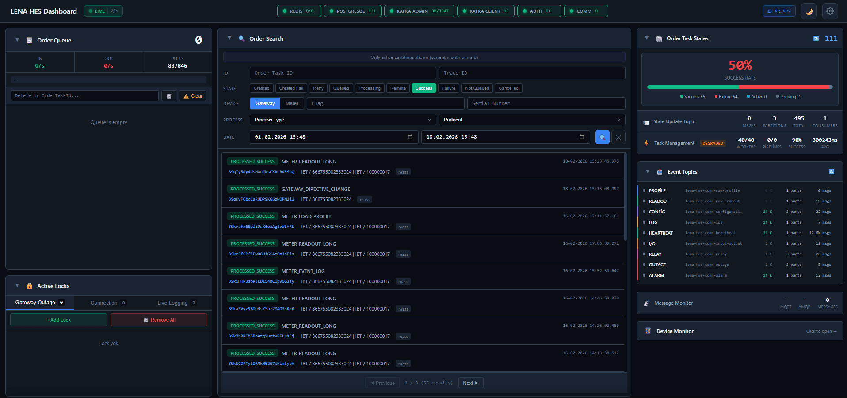Collapse the Order Queue panel
The height and width of the screenshot is (398, 847).
point(17,40)
